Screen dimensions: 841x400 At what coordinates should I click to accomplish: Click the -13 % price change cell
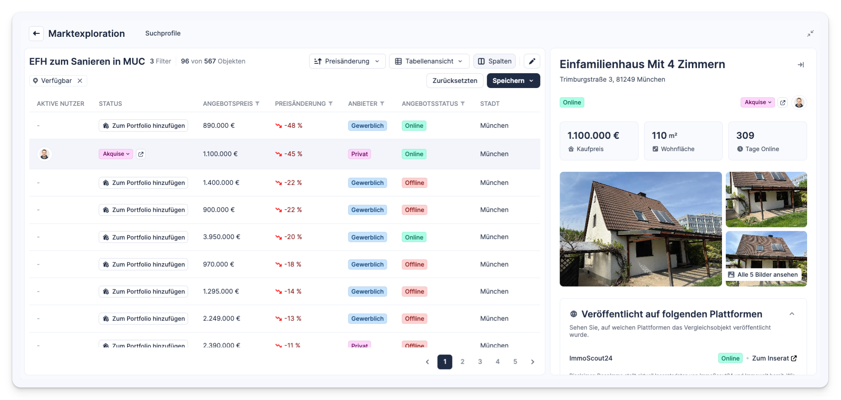pos(289,319)
